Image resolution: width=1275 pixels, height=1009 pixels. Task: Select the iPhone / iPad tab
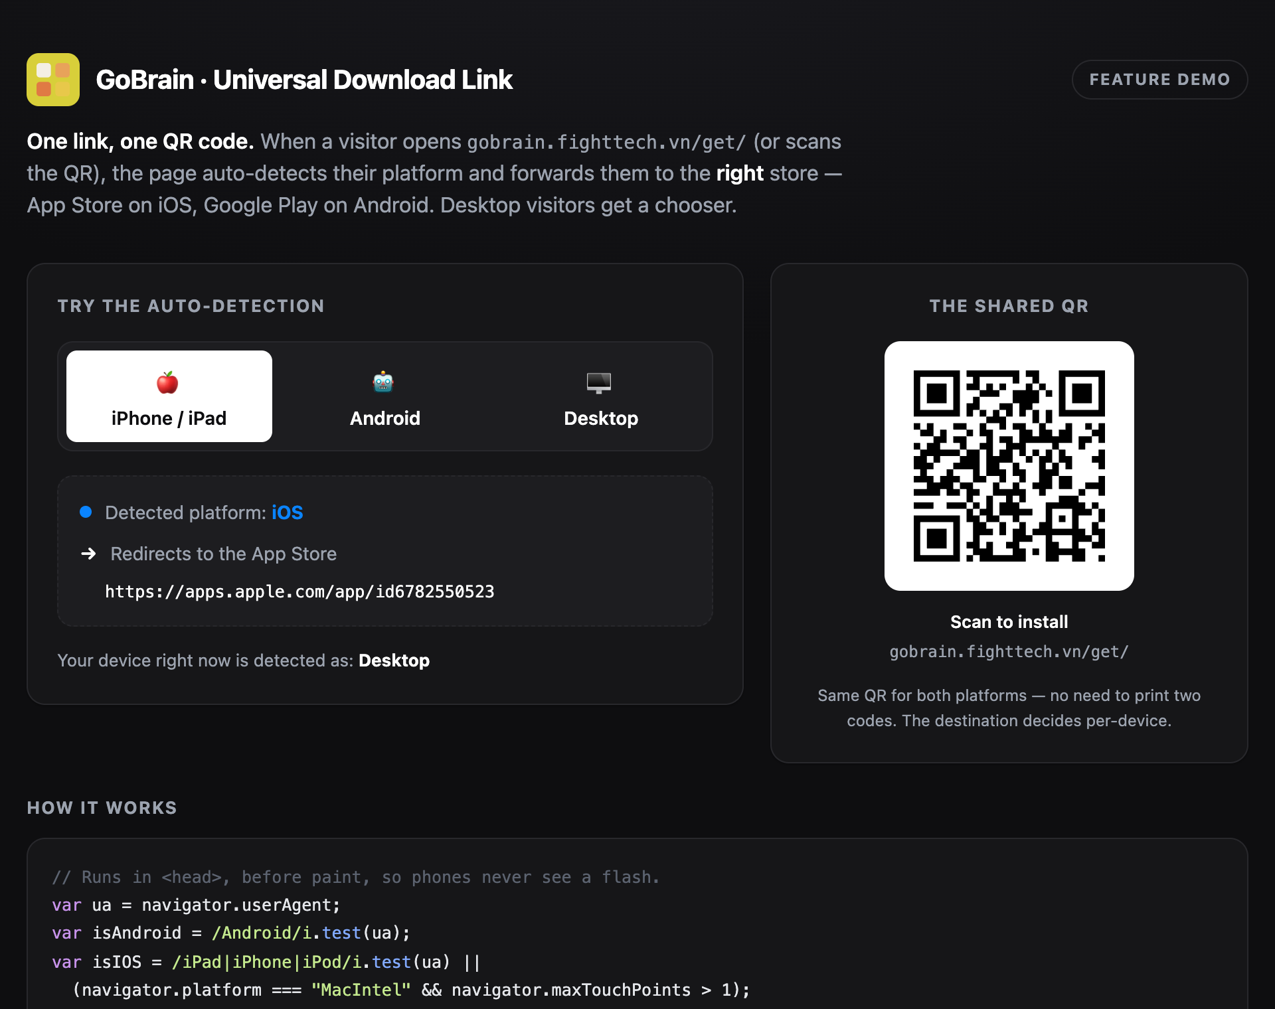169,396
